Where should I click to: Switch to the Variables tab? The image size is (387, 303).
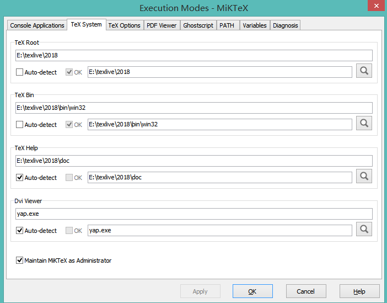255,25
